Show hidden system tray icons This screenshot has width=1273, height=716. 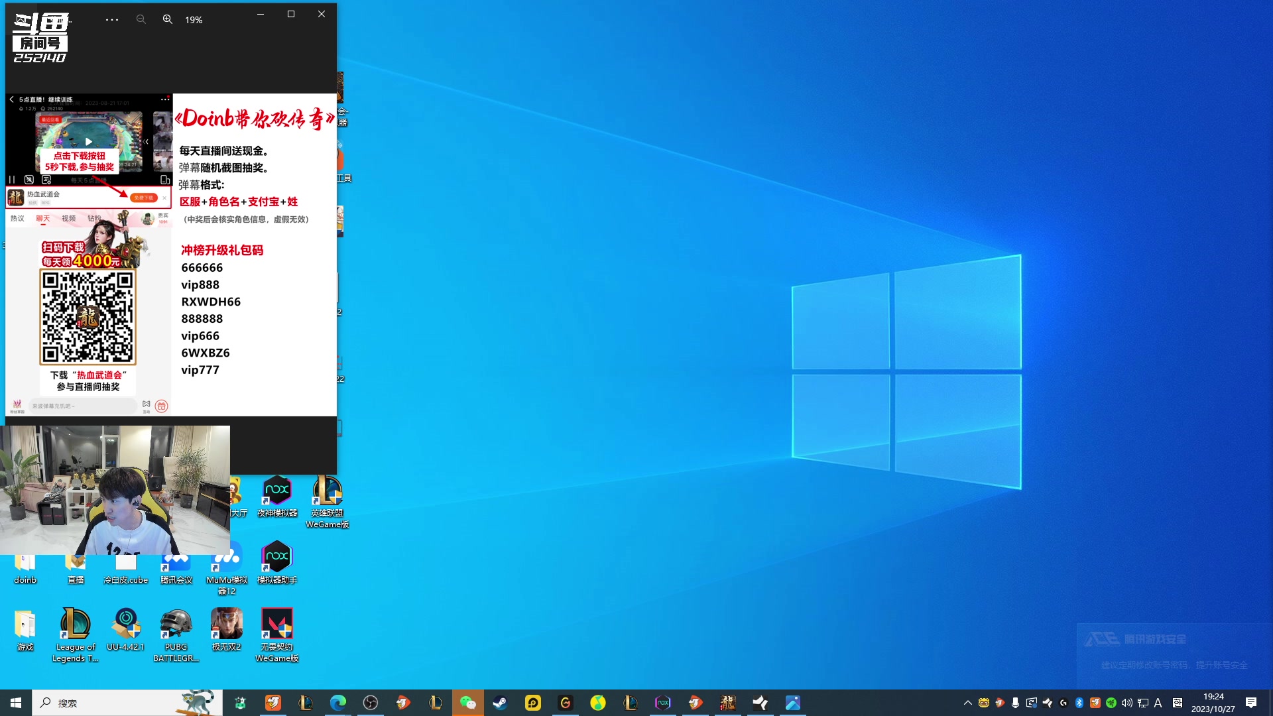click(968, 703)
